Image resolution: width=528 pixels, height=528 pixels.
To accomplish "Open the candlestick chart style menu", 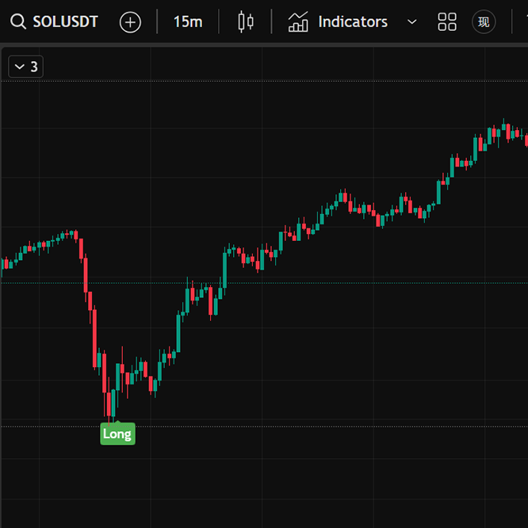I will 246,21.
